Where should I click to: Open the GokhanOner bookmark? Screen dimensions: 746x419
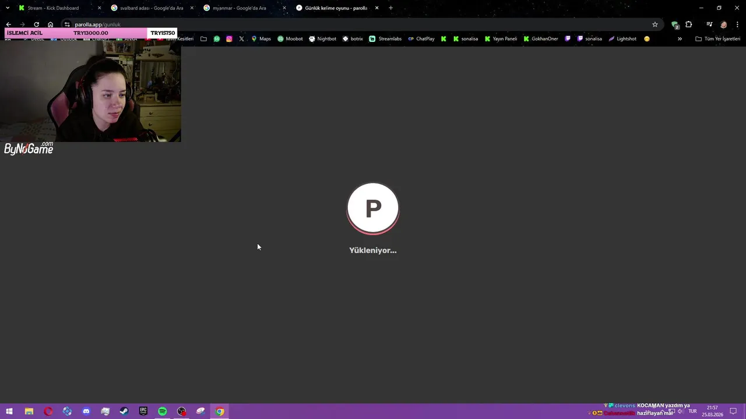(541, 39)
